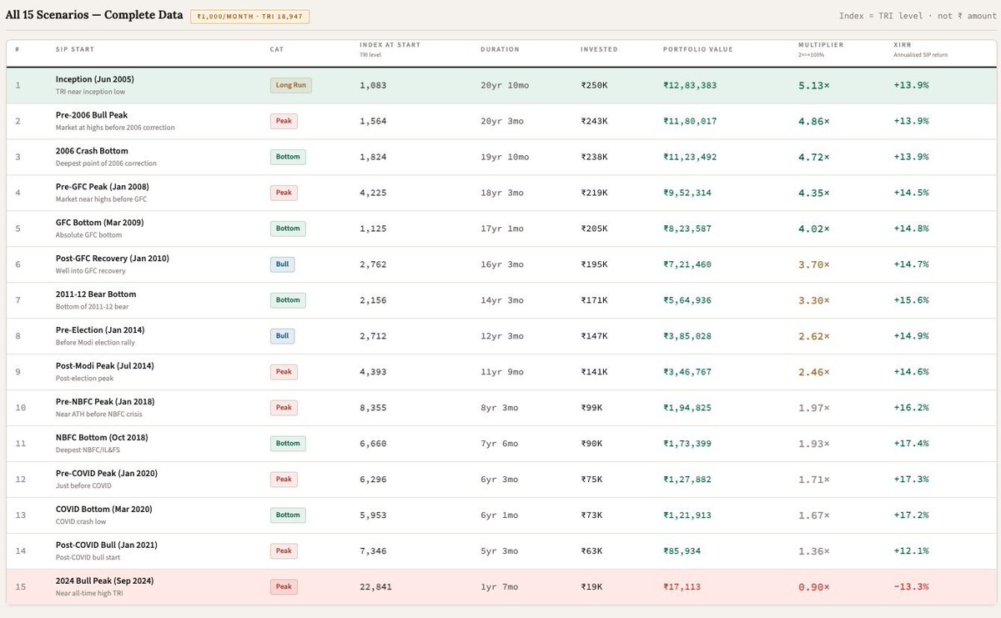
Task: Click the 4.72× multiplier value
Action: coord(814,157)
